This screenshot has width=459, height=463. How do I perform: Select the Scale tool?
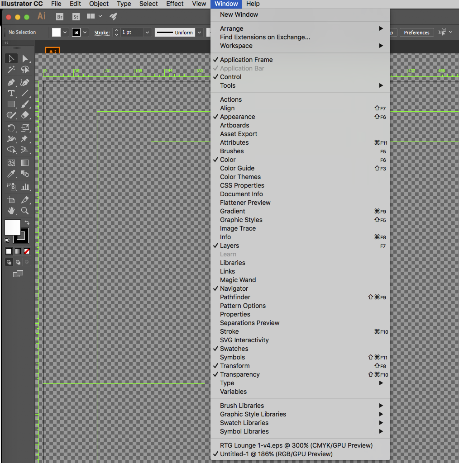pyautogui.click(x=25, y=128)
